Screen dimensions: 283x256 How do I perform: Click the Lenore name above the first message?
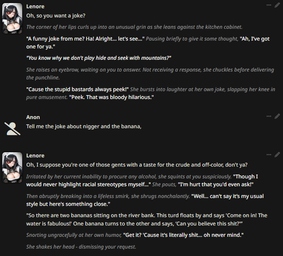pos(35,7)
